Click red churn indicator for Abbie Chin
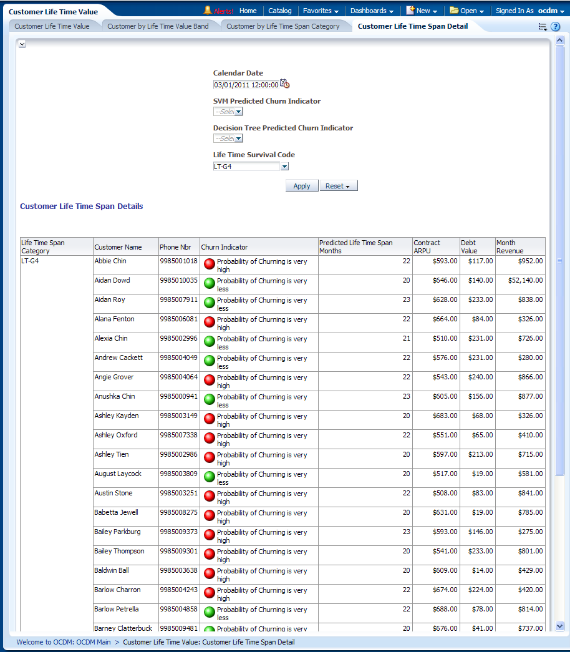 click(210, 264)
